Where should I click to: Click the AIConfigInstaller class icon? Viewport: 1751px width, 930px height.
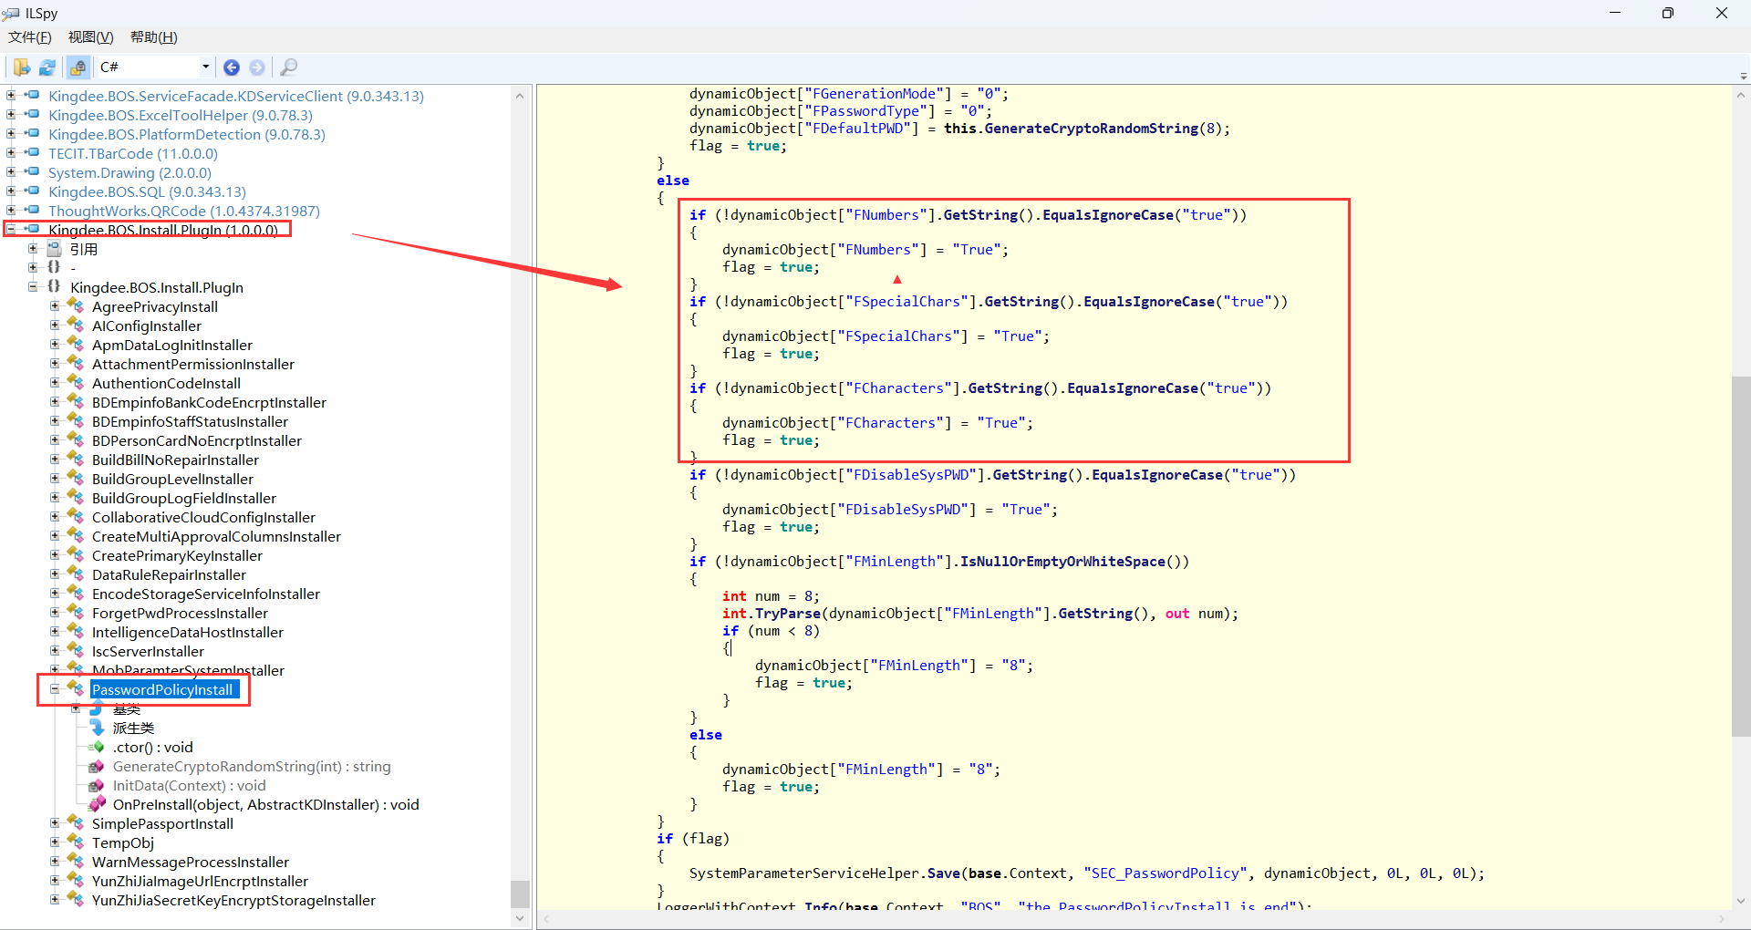pos(76,325)
